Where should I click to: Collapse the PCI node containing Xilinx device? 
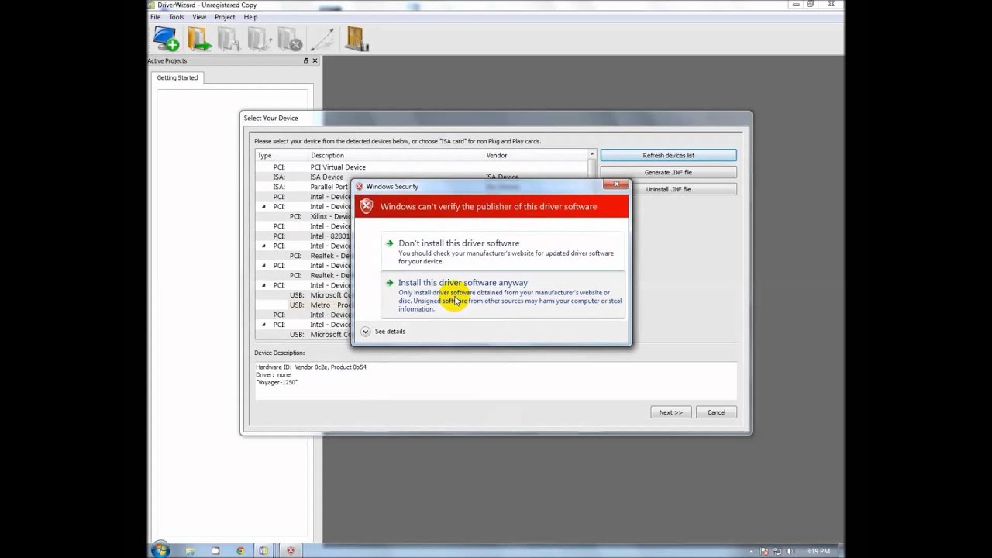263,207
